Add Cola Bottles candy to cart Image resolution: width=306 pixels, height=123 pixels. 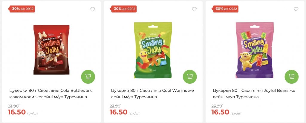tap(88, 77)
